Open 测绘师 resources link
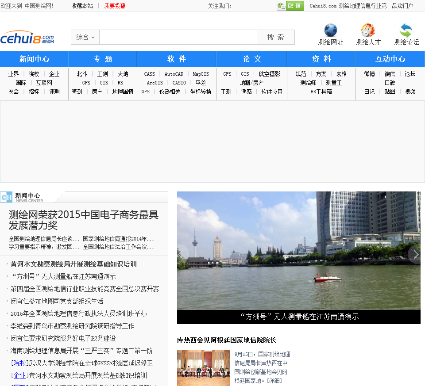Viewport: 425px width, 386px height. click(309, 83)
